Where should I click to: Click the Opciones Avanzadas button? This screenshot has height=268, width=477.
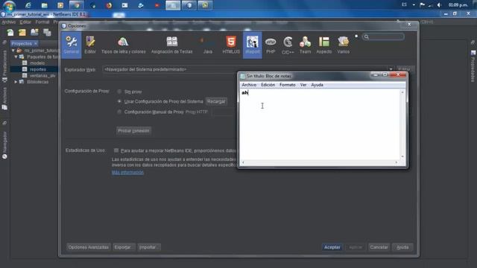point(88,247)
